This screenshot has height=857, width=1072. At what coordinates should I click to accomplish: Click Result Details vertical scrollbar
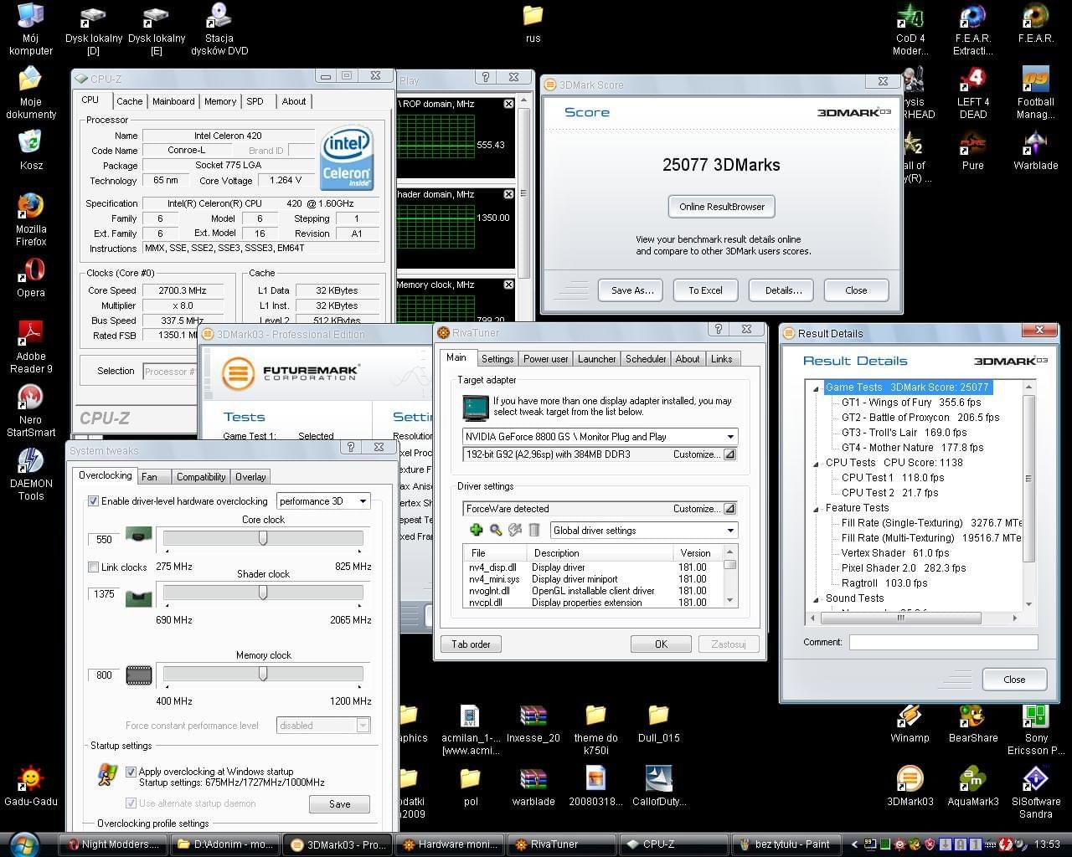(x=1029, y=494)
